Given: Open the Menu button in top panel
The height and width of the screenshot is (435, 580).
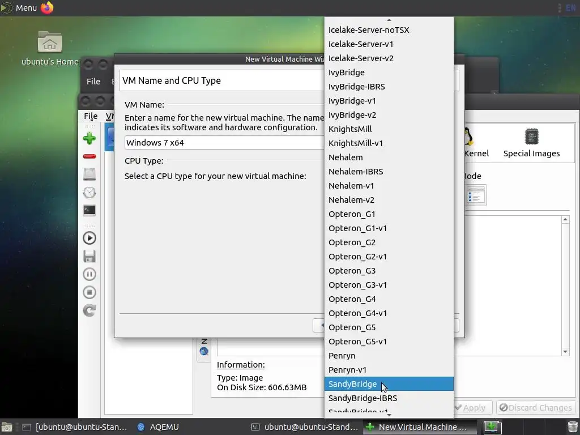Looking at the screenshot, I should (x=19, y=8).
